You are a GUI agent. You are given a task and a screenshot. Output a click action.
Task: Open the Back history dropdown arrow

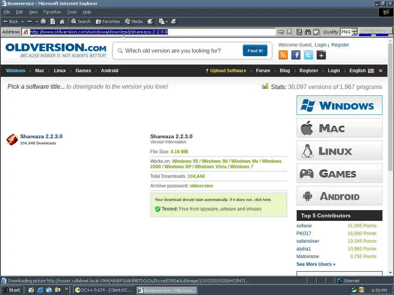(x=22, y=22)
